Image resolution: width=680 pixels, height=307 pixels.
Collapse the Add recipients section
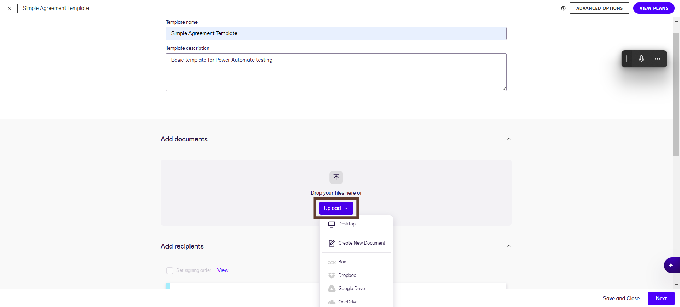[x=509, y=246]
